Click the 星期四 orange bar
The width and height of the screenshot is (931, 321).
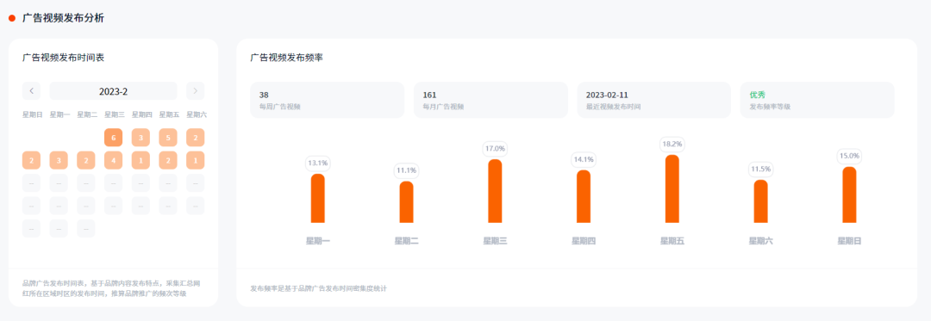[584, 196]
